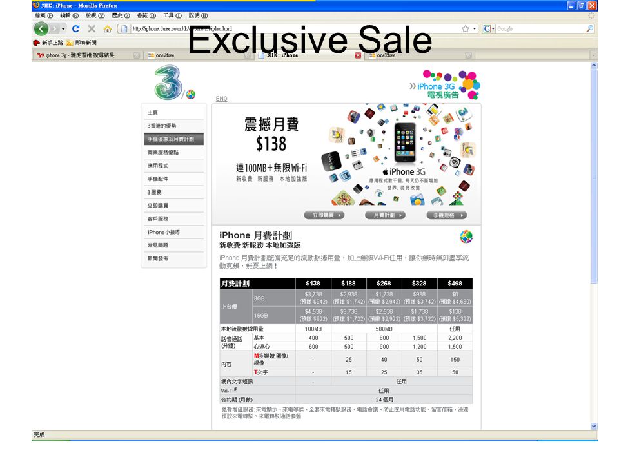
Task: Click the 立即購買 button under the banner
Action: [x=324, y=215]
